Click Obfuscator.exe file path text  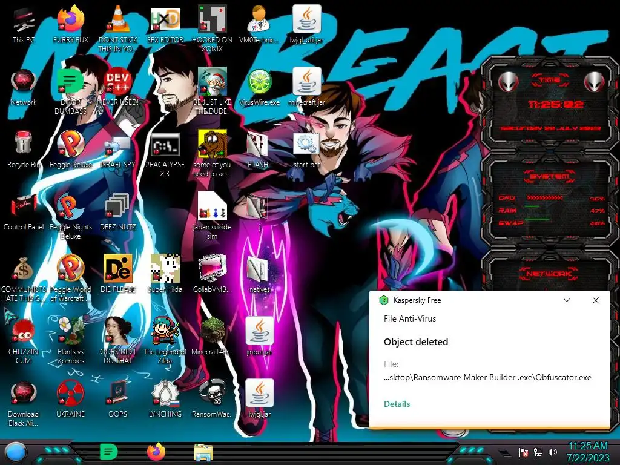coord(487,377)
